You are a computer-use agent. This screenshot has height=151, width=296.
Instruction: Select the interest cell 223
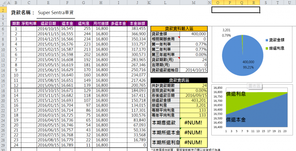click(x=83, y=44)
